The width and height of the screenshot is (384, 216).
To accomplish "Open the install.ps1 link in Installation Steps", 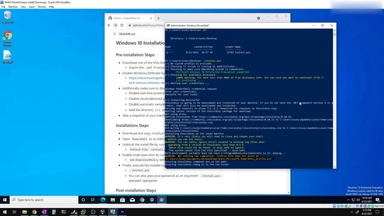I will (158, 133).
